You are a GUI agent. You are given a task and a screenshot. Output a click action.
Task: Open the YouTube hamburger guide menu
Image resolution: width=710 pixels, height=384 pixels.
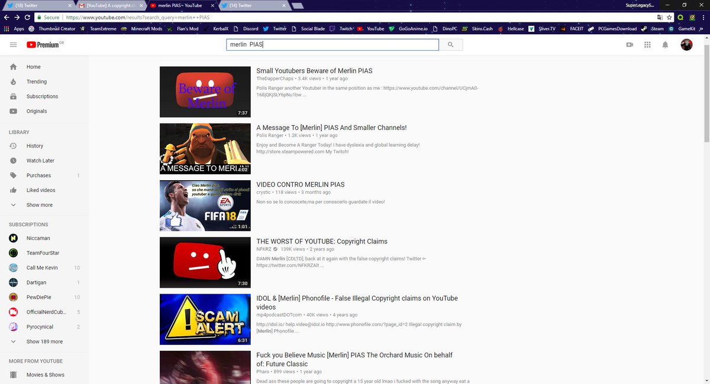coord(13,45)
